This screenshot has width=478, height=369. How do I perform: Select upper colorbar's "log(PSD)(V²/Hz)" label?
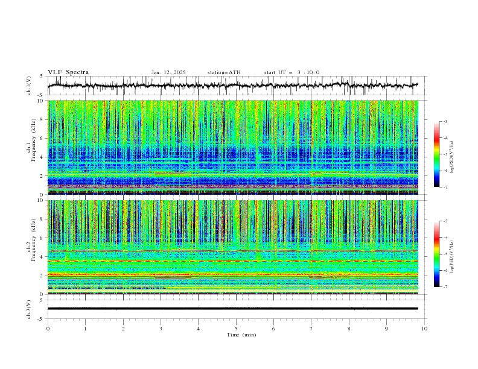451,157
